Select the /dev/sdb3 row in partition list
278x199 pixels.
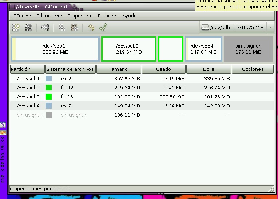pos(142,97)
